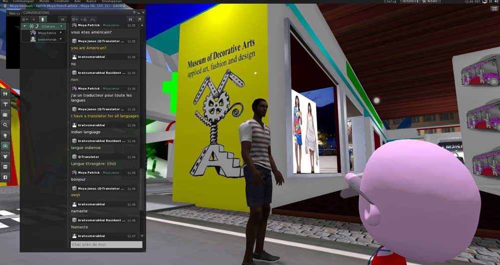Click the 'Chat près de moi' input field
The width and height of the screenshot is (500, 265).
coord(106,245)
